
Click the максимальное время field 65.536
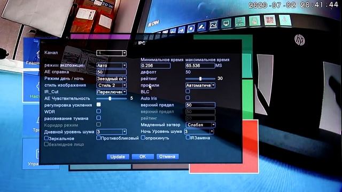[200, 66]
